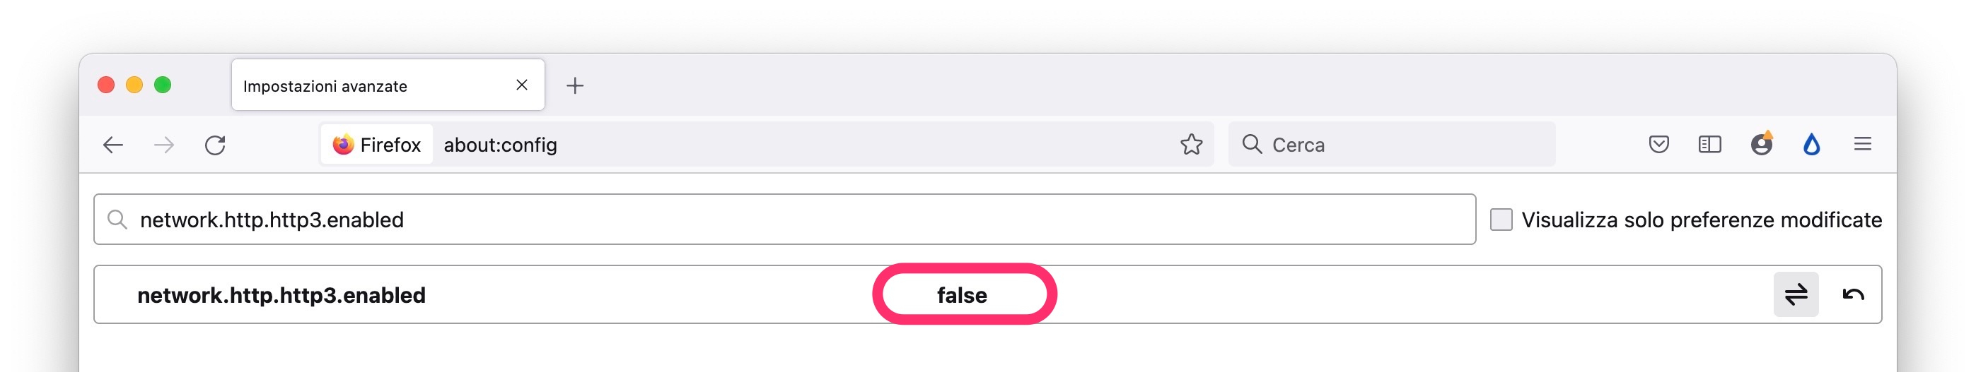Open the Firefox account menu
The width and height of the screenshot is (1976, 372).
tap(1761, 145)
